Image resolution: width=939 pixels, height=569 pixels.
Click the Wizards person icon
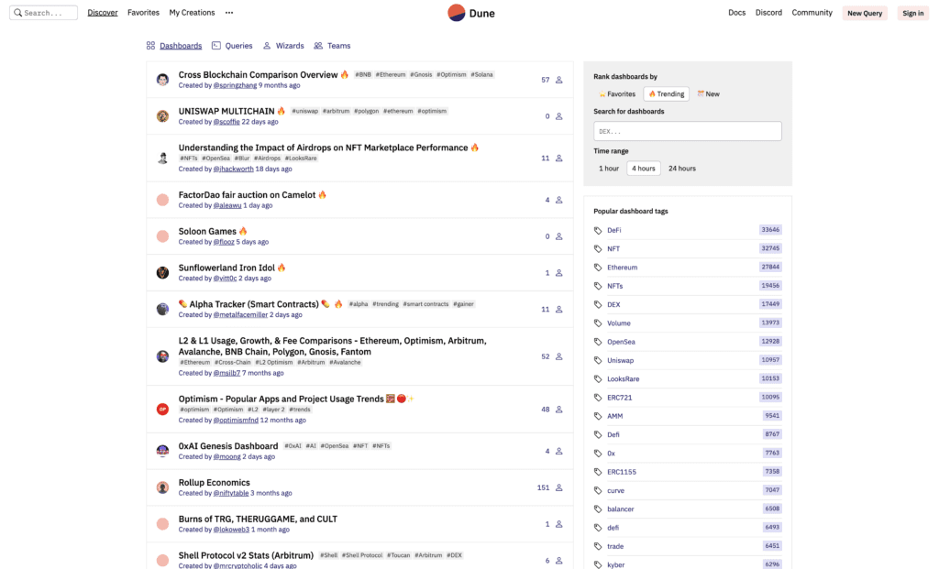click(x=267, y=46)
